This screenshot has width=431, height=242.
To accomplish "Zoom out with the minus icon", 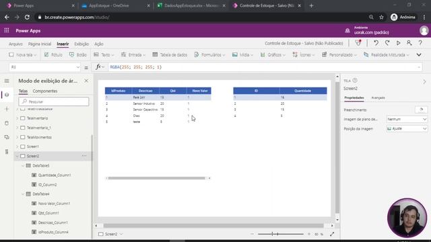I will click(252, 234).
